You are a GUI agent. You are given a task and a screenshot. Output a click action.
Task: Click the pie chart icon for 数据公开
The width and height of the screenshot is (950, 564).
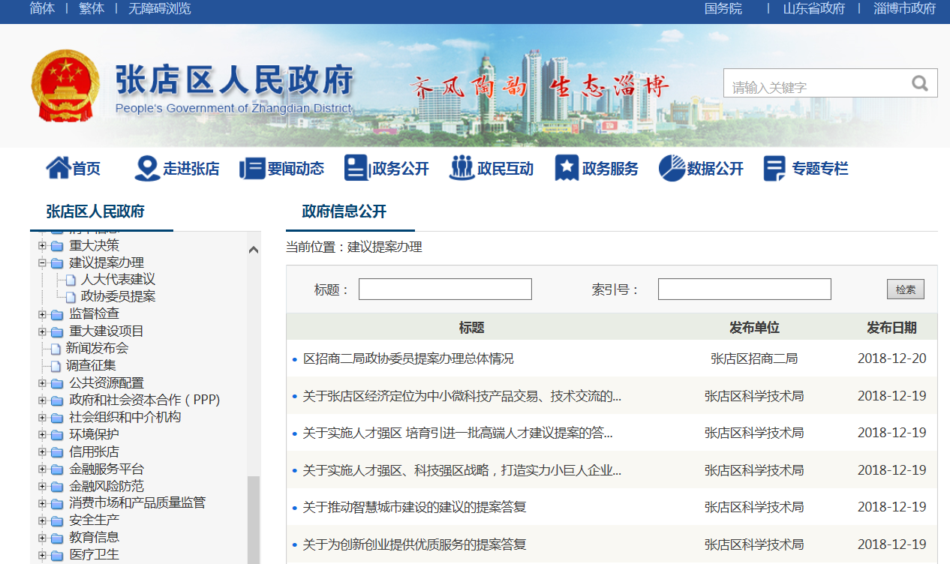point(672,168)
